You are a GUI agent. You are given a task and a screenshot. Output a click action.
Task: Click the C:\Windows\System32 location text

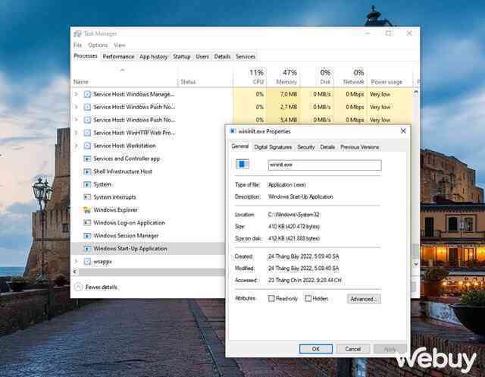coord(294,215)
